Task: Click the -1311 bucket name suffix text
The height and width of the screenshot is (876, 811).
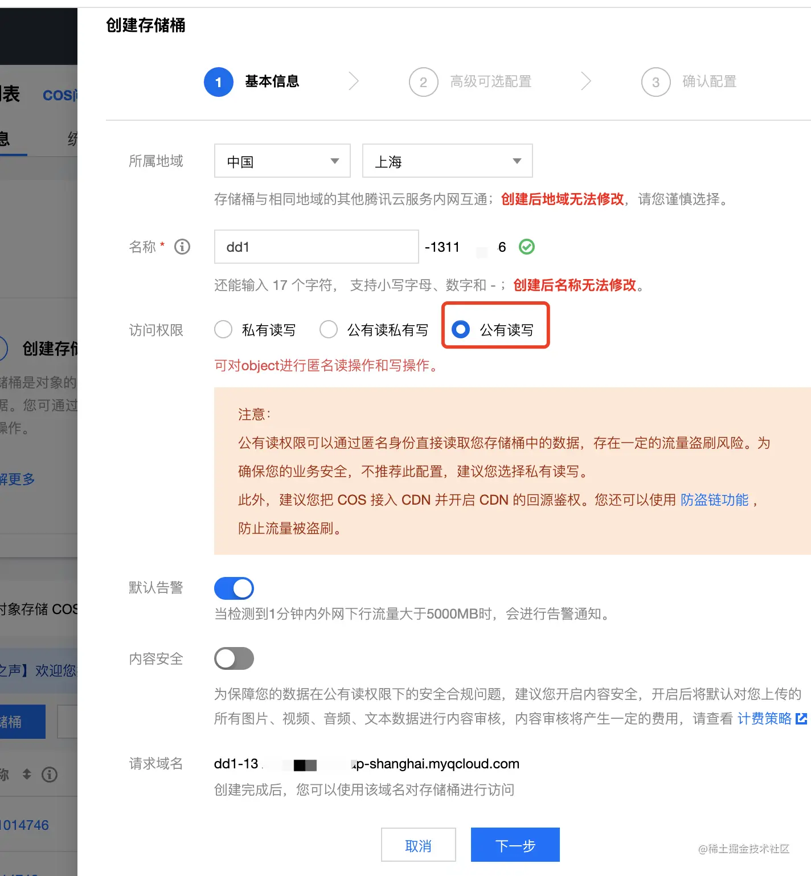Action: [442, 247]
